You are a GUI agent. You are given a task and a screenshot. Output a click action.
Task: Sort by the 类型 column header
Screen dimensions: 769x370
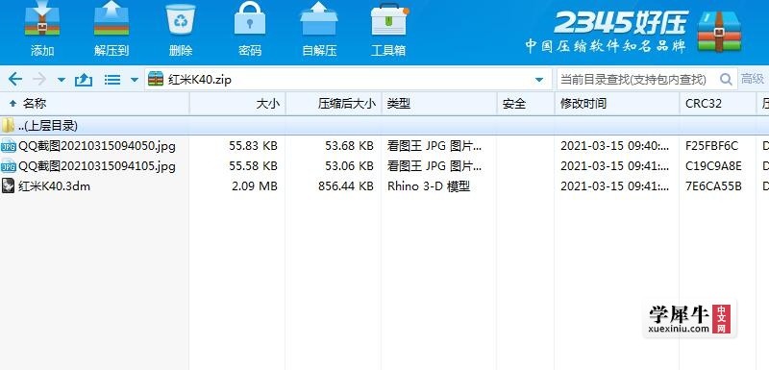(x=439, y=104)
